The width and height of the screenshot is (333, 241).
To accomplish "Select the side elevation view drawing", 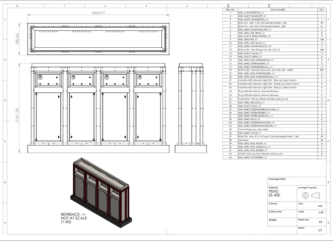I will (191, 108).
